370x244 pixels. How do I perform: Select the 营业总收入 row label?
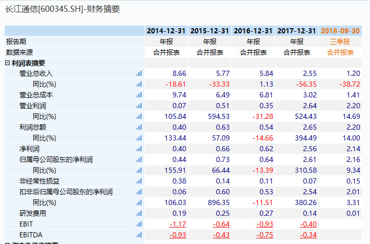pos(36,73)
